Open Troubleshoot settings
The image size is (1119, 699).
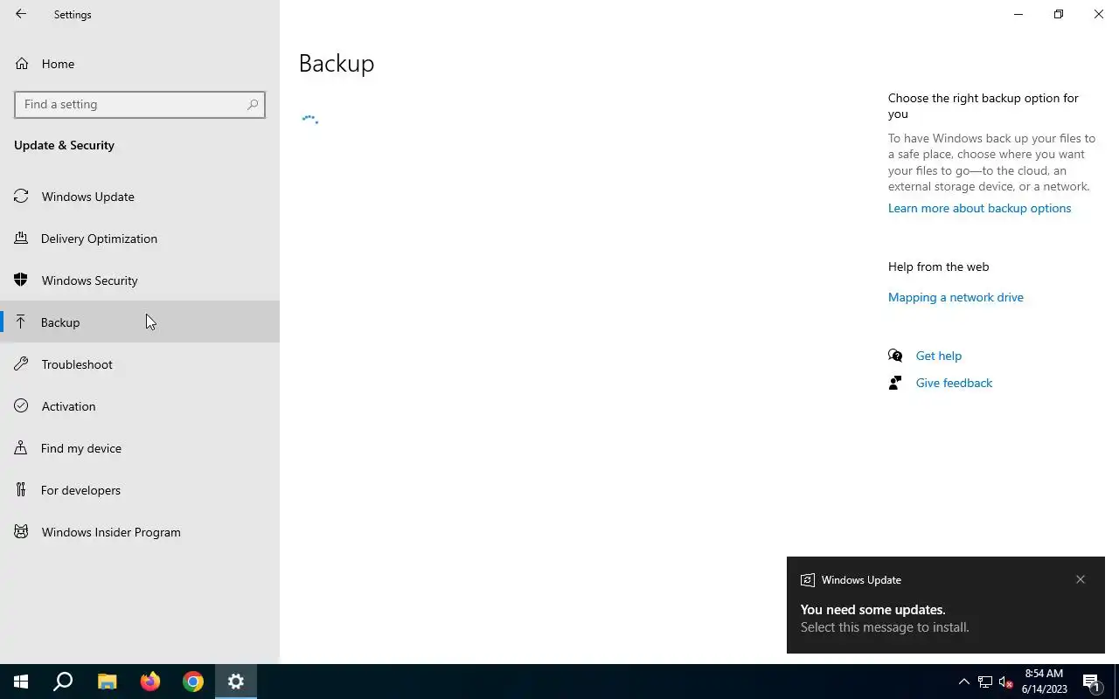click(x=140, y=364)
